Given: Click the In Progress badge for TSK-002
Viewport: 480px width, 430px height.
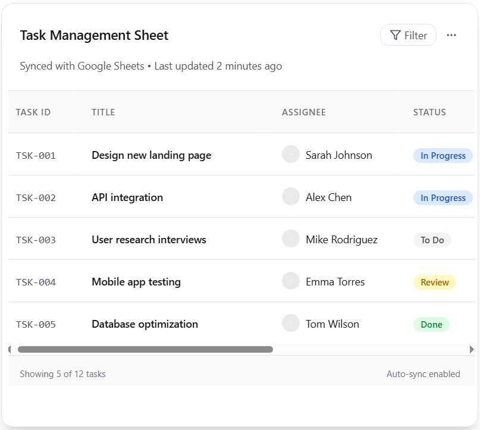Looking at the screenshot, I should [x=443, y=198].
